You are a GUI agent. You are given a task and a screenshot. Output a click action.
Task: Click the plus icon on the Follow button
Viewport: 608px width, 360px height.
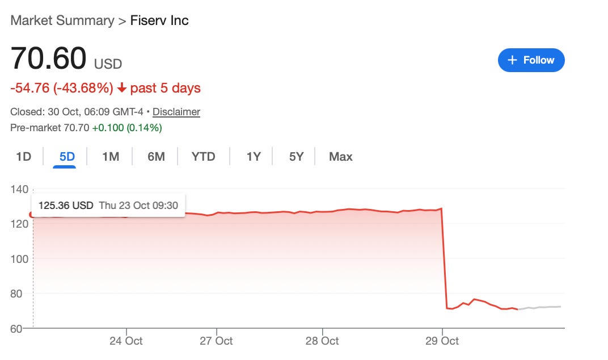[x=512, y=60]
